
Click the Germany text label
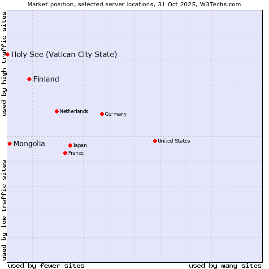click(x=116, y=114)
